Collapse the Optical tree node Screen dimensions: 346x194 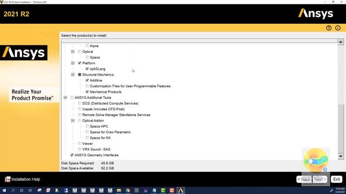[73, 52]
